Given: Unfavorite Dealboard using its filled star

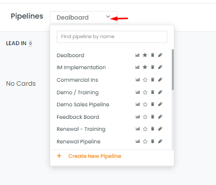Looking at the screenshot, I should point(145,55).
